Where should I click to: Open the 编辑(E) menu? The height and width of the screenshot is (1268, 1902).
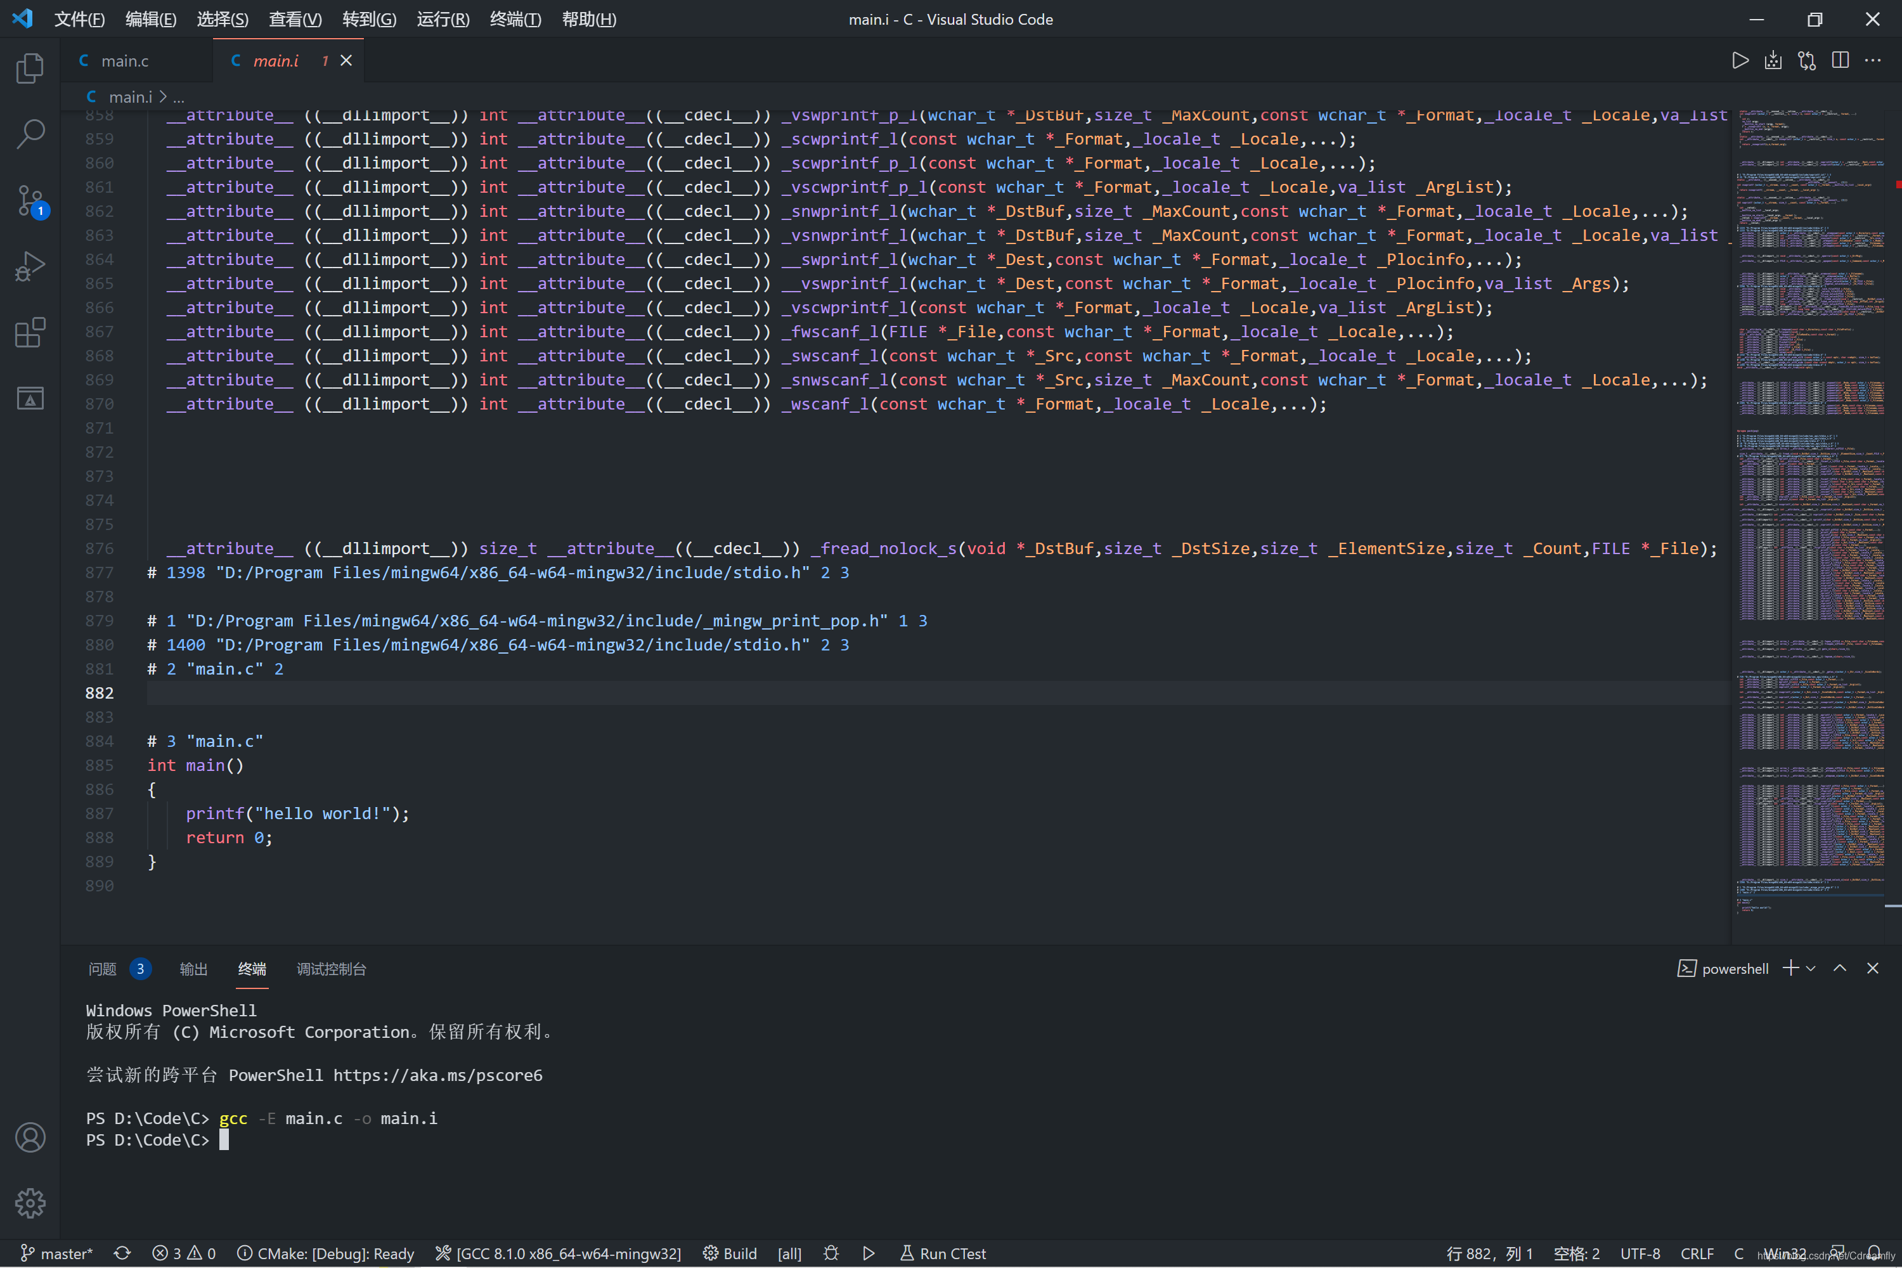coord(152,18)
